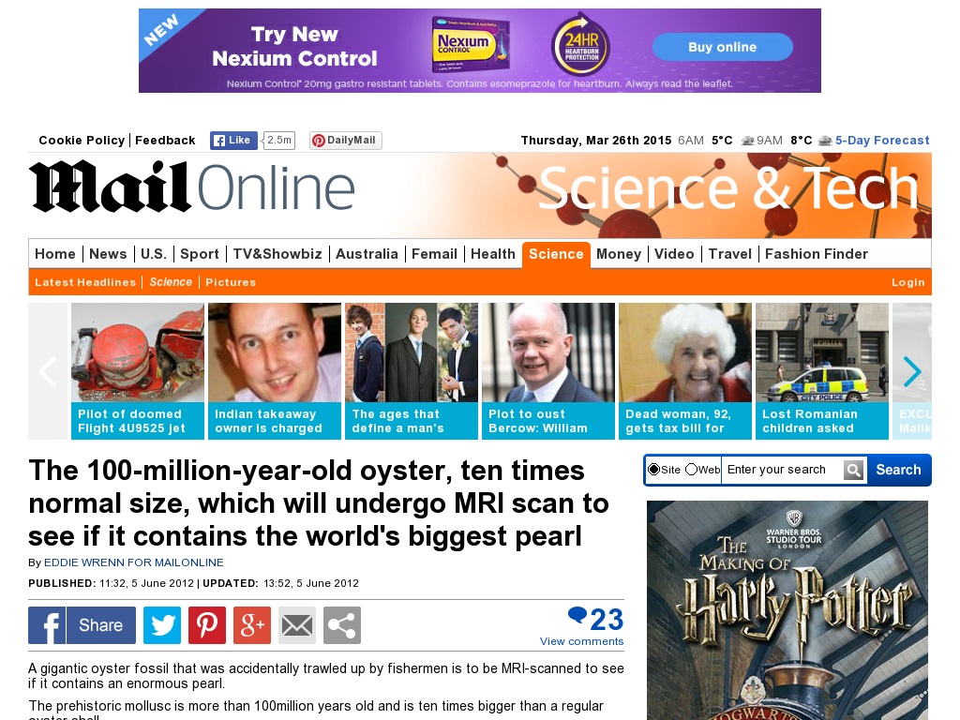Open the DailyMail Pinterest button
This screenshot has width=960, height=720.
coord(345,141)
